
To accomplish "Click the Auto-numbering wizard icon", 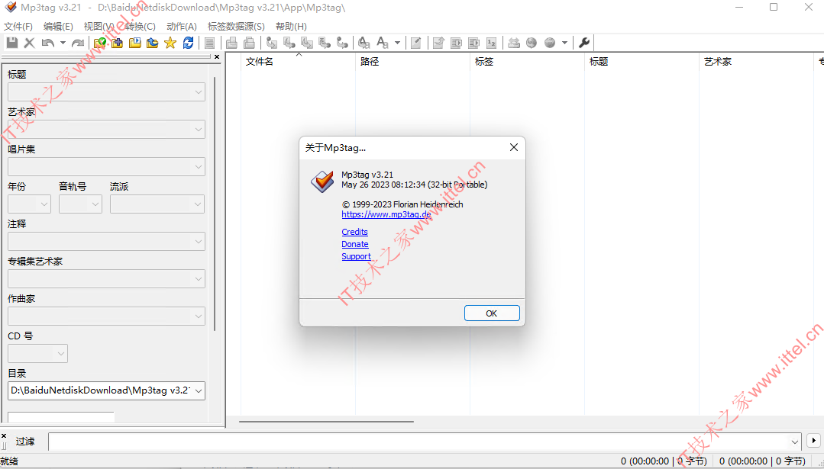I will [491, 43].
